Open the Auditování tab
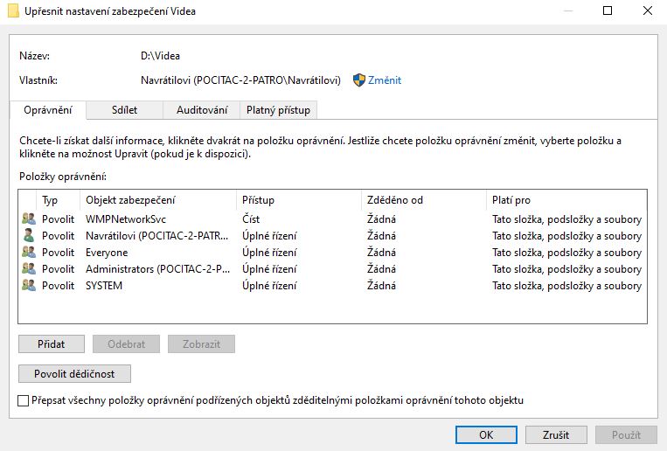This screenshot has height=451, width=667. [x=202, y=110]
